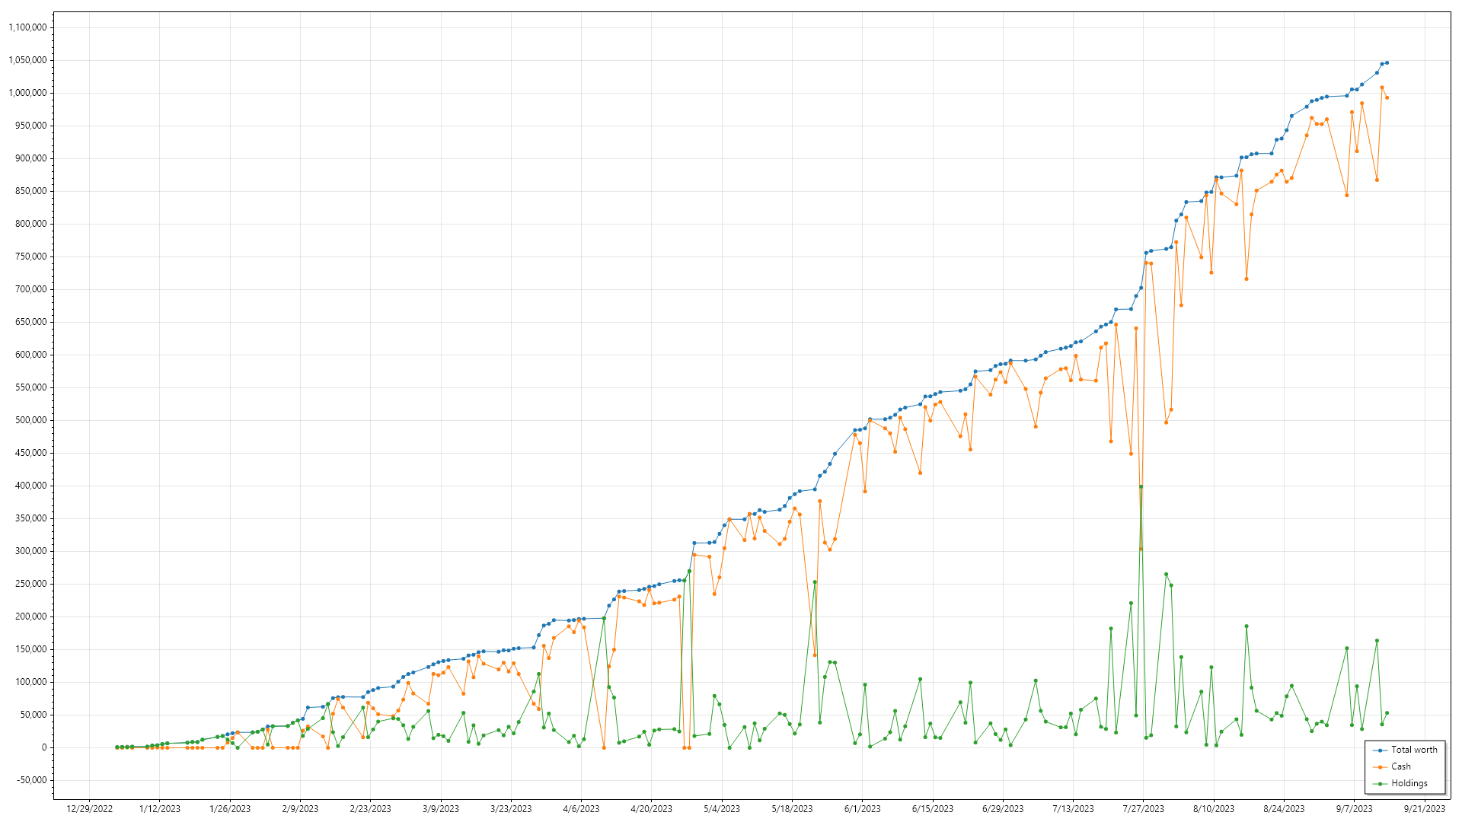Click the 550,000 y-axis label

pyautogui.click(x=31, y=387)
